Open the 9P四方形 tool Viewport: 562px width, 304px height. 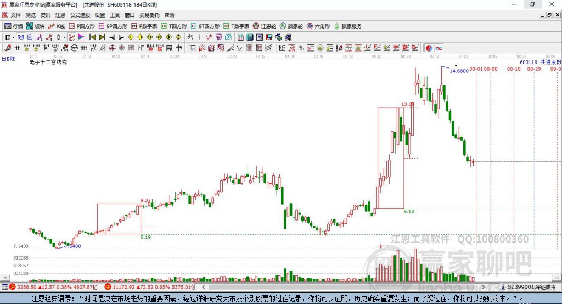point(113,26)
